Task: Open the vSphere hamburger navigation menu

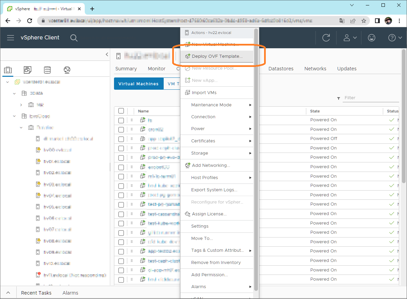Action: click(x=11, y=38)
